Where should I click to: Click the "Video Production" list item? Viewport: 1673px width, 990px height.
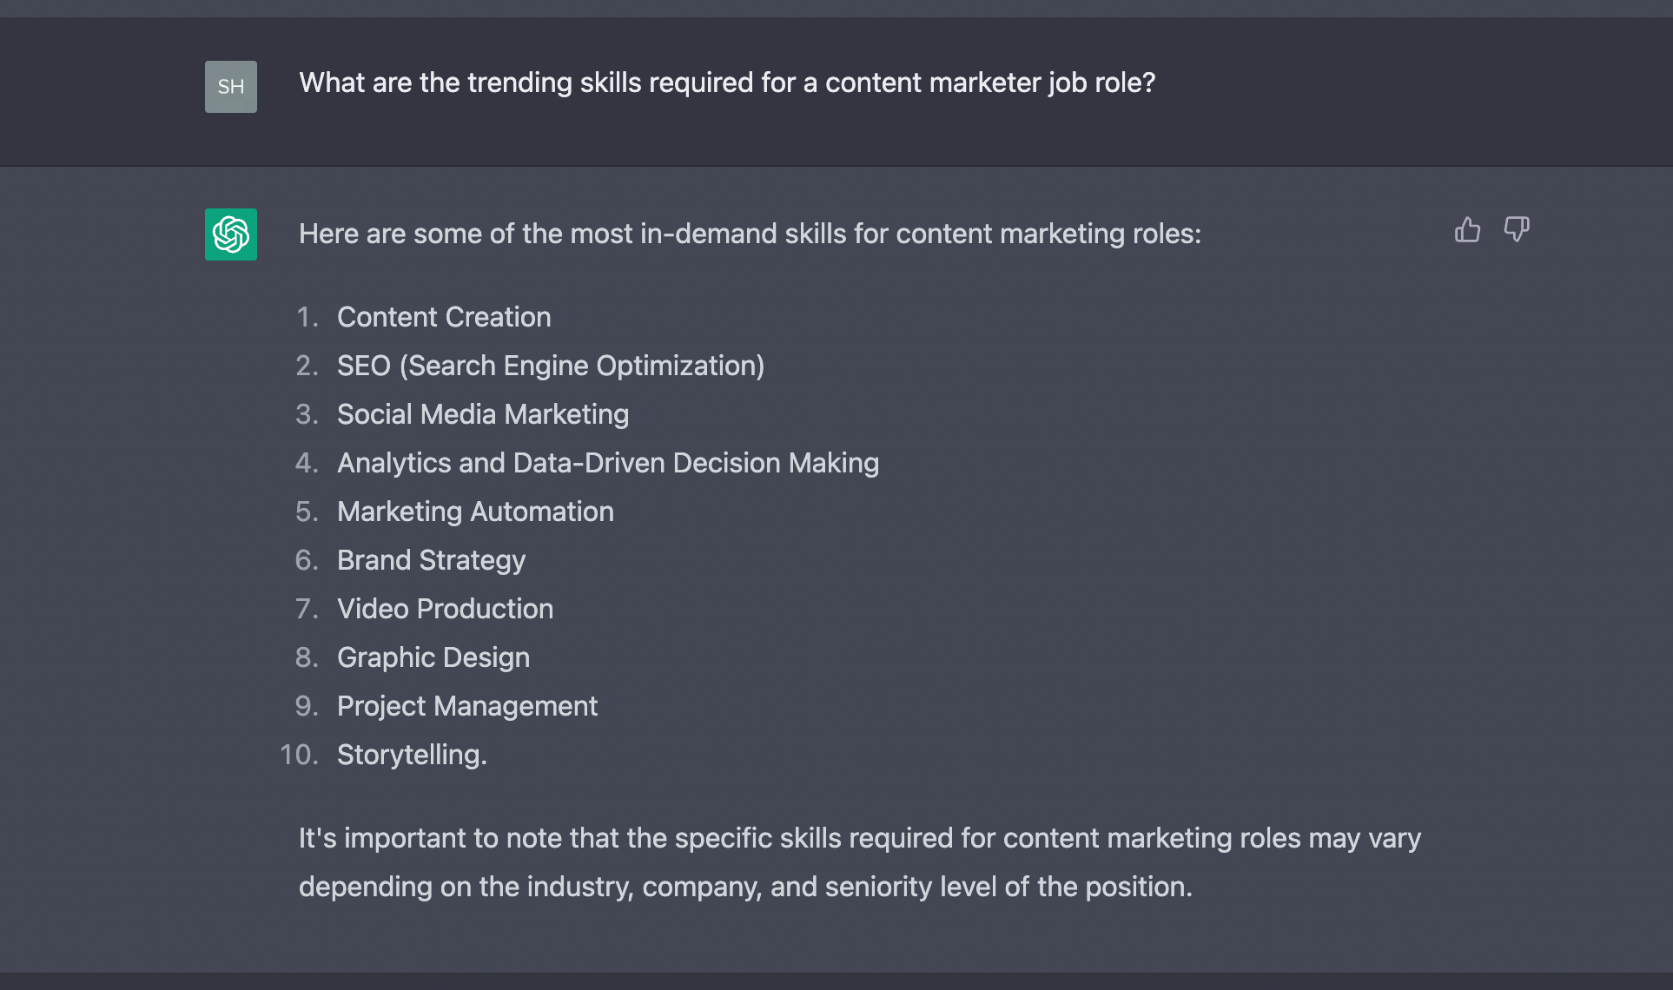pyautogui.click(x=445, y=610)
